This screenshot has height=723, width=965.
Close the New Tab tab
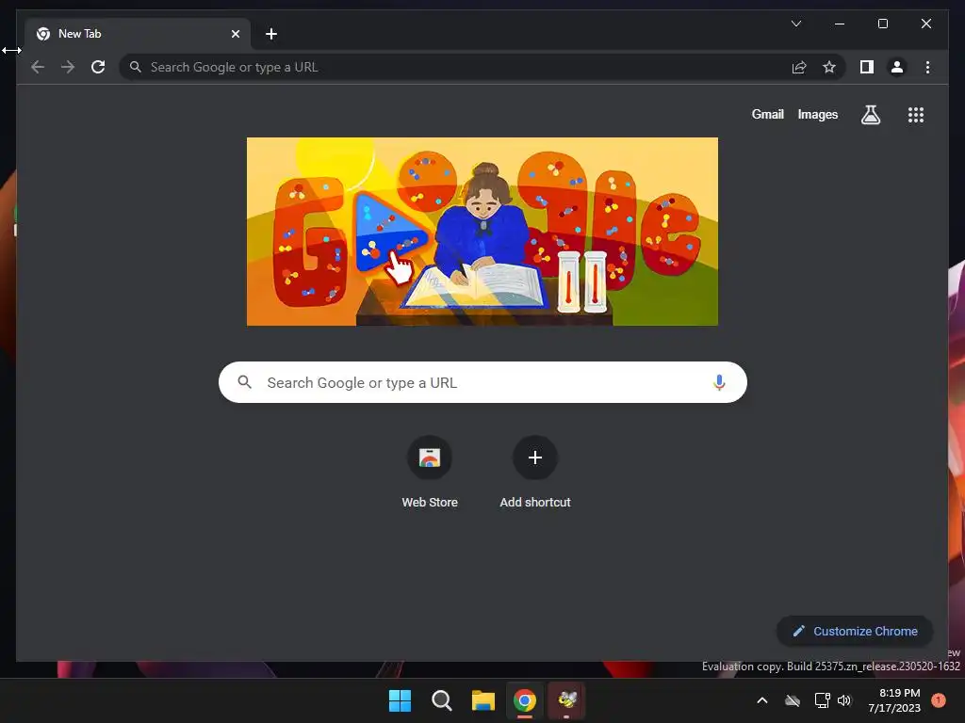pyautogui.click(x=235, y=34)
